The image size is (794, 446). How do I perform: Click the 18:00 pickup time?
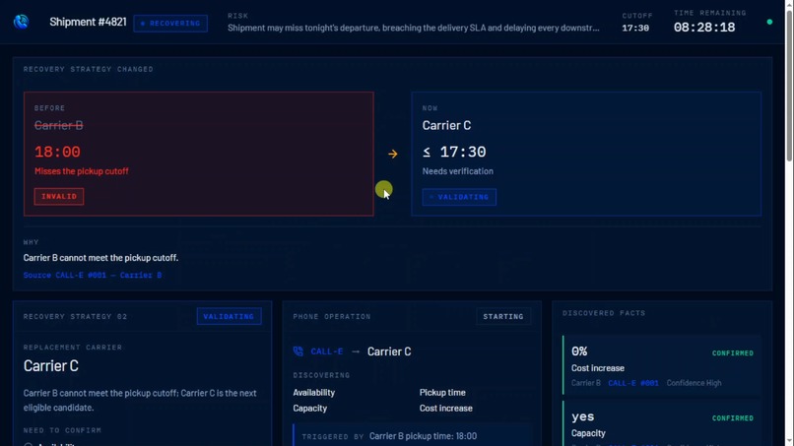click(x=57, y=152)
